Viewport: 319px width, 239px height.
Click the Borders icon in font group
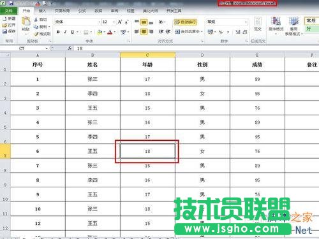[x=86, y=32]
